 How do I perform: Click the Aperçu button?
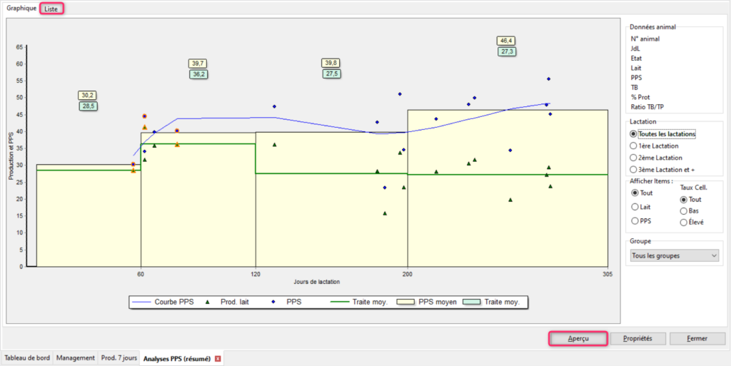click(x=578, y=339)
